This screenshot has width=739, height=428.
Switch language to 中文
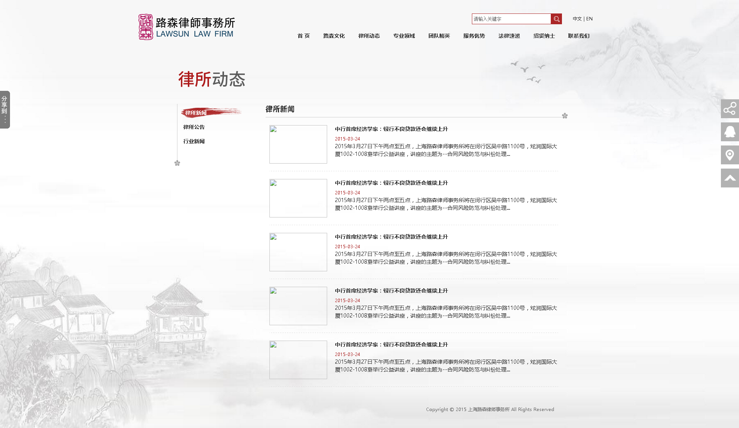tap(577, 19)
